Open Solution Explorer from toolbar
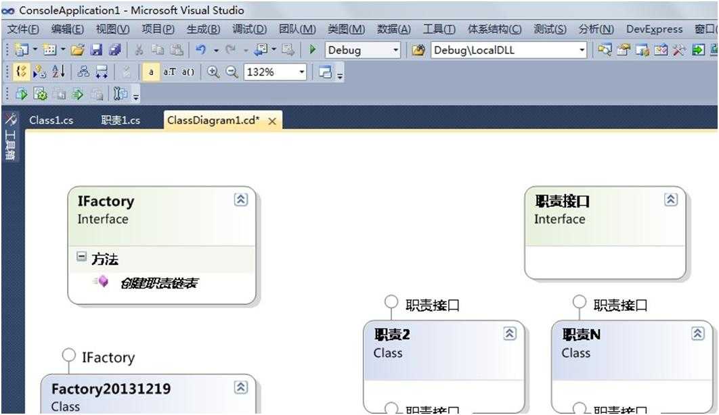719x415 pixels. click(605, 49)
